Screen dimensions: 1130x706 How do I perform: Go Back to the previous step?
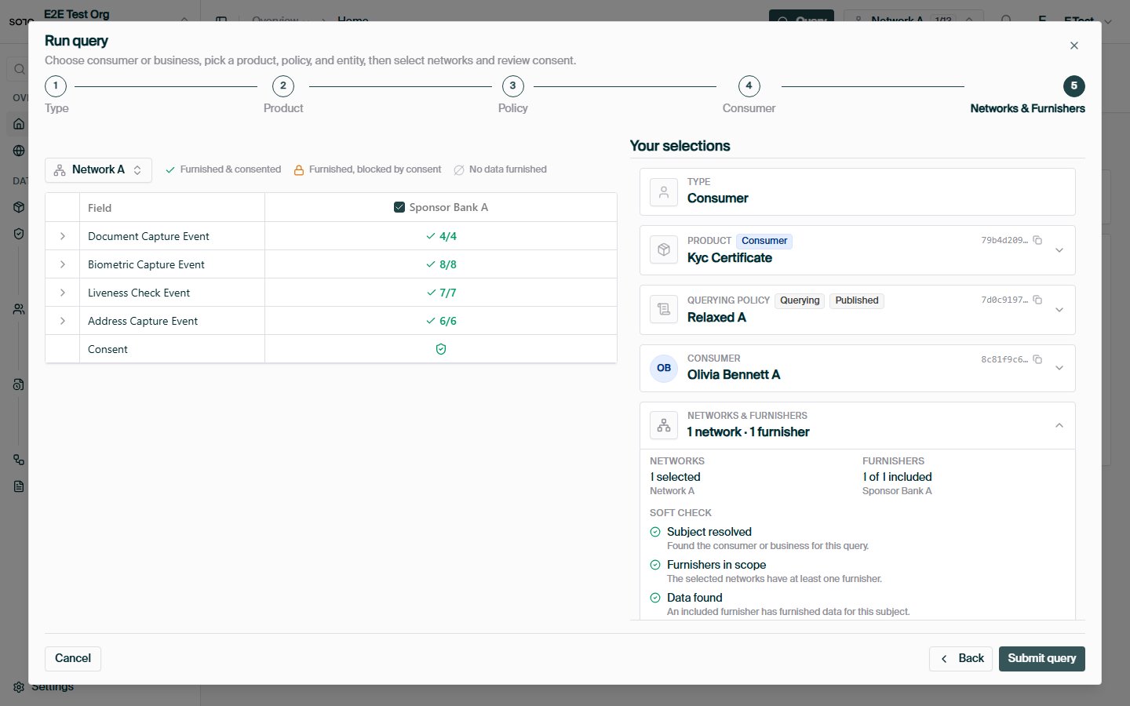pyautogui.click(x=961, y=658)
